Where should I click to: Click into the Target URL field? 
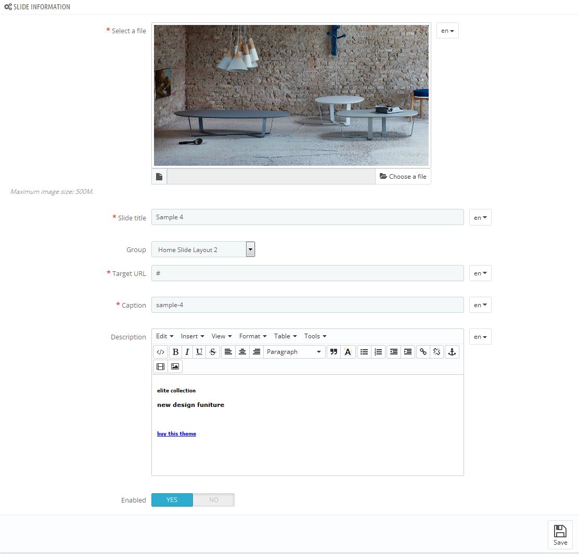(307, 273)
